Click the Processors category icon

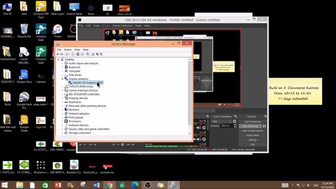(66, 121)
